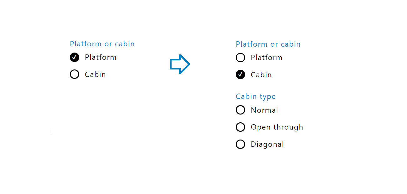This screenshot has height=194, width=407.
Task: Click the Cabin label text on the left
Action: (95, 74)
